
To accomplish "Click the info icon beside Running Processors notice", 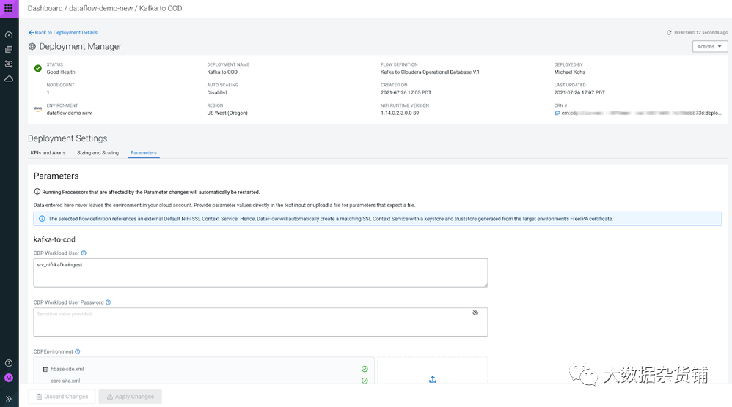I will [x=37, y=191].
